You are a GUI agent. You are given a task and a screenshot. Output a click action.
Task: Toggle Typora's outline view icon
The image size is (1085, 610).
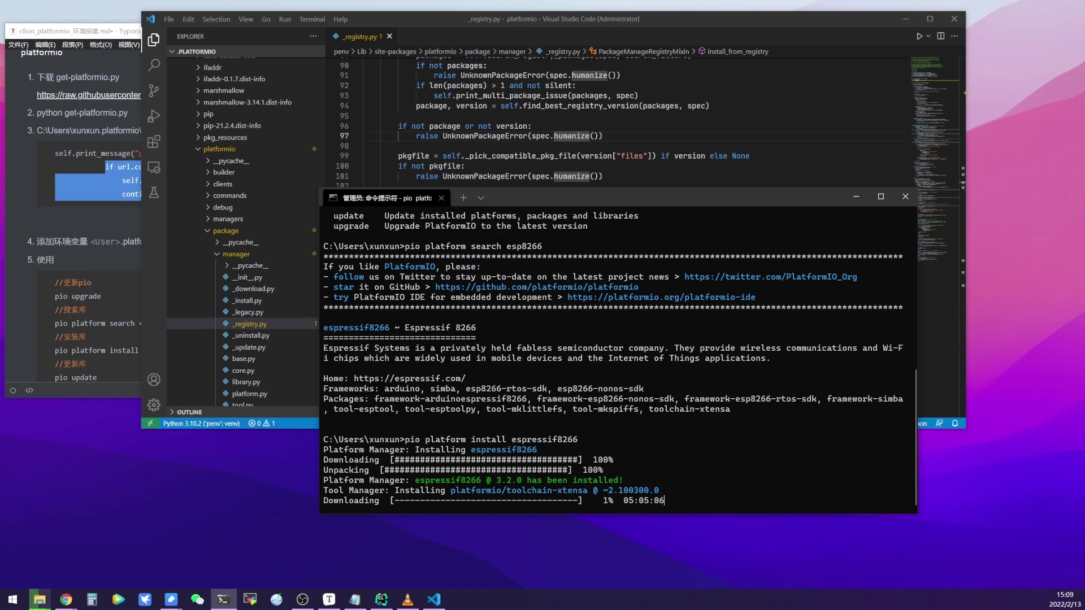[x=12, y=390]
